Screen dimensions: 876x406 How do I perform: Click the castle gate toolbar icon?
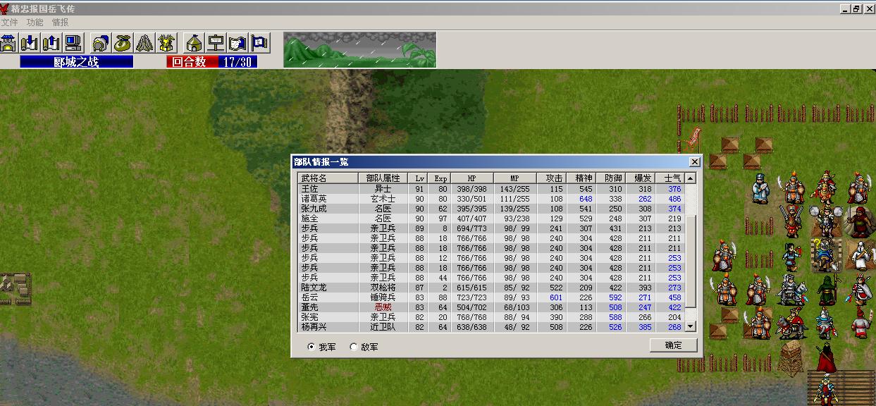pos(8,43)
